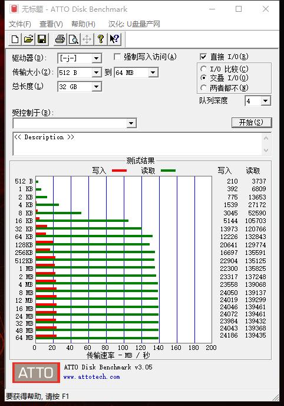Click the Open file toolbar icon

[29, 39]
